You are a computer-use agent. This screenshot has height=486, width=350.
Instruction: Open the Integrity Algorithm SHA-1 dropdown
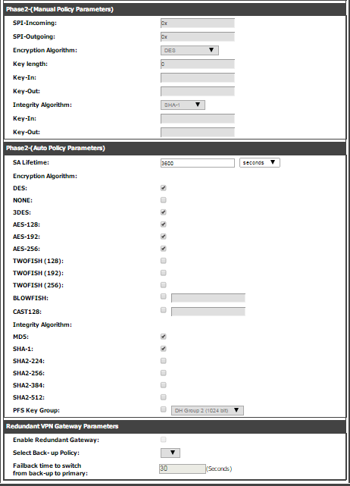183,105
